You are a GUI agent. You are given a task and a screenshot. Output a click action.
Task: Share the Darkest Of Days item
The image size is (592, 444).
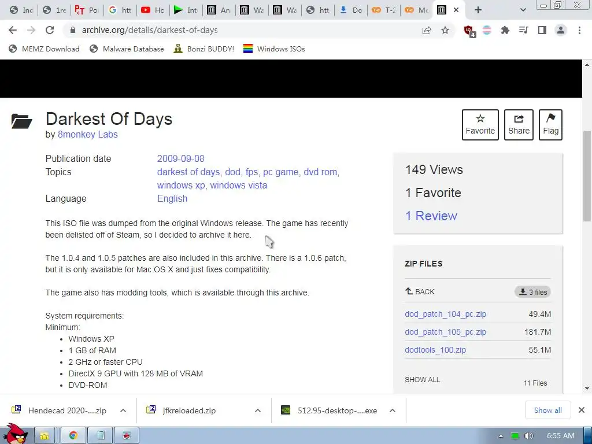coord(519,125)
